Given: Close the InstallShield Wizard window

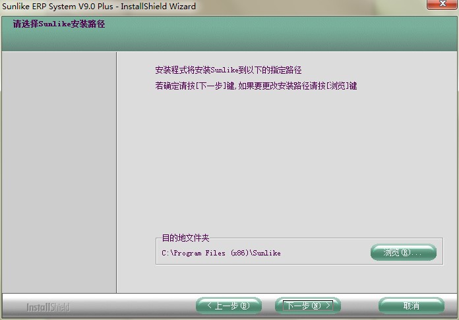Looking at the screenshot, I should [x=442, y=4].
